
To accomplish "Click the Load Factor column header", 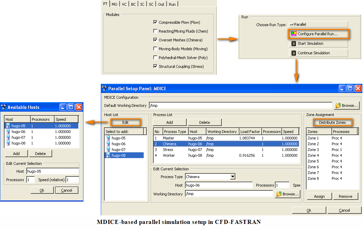I will tap(250, 132).
